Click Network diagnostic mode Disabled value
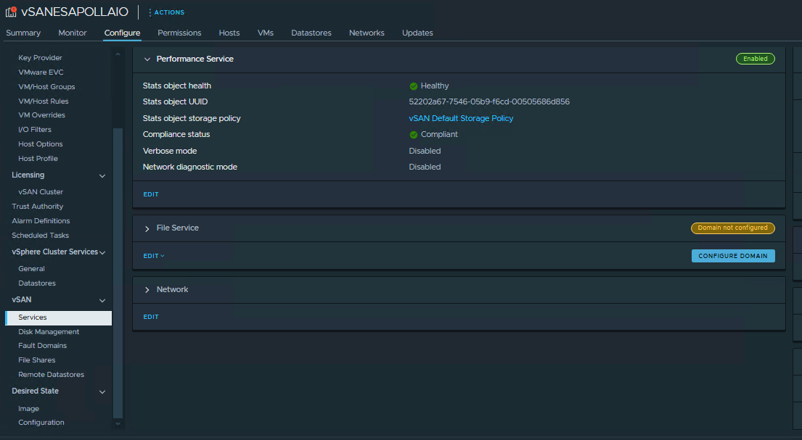 (425, 167)
